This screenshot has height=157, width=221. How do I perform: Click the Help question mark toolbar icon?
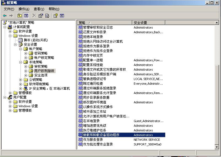tap(56, 16)
